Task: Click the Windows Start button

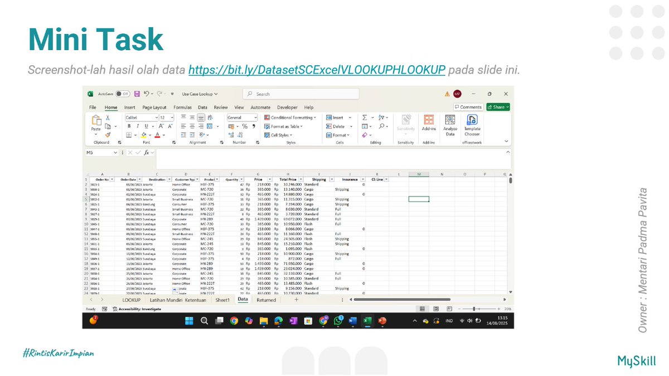Action: click(188, 320)
